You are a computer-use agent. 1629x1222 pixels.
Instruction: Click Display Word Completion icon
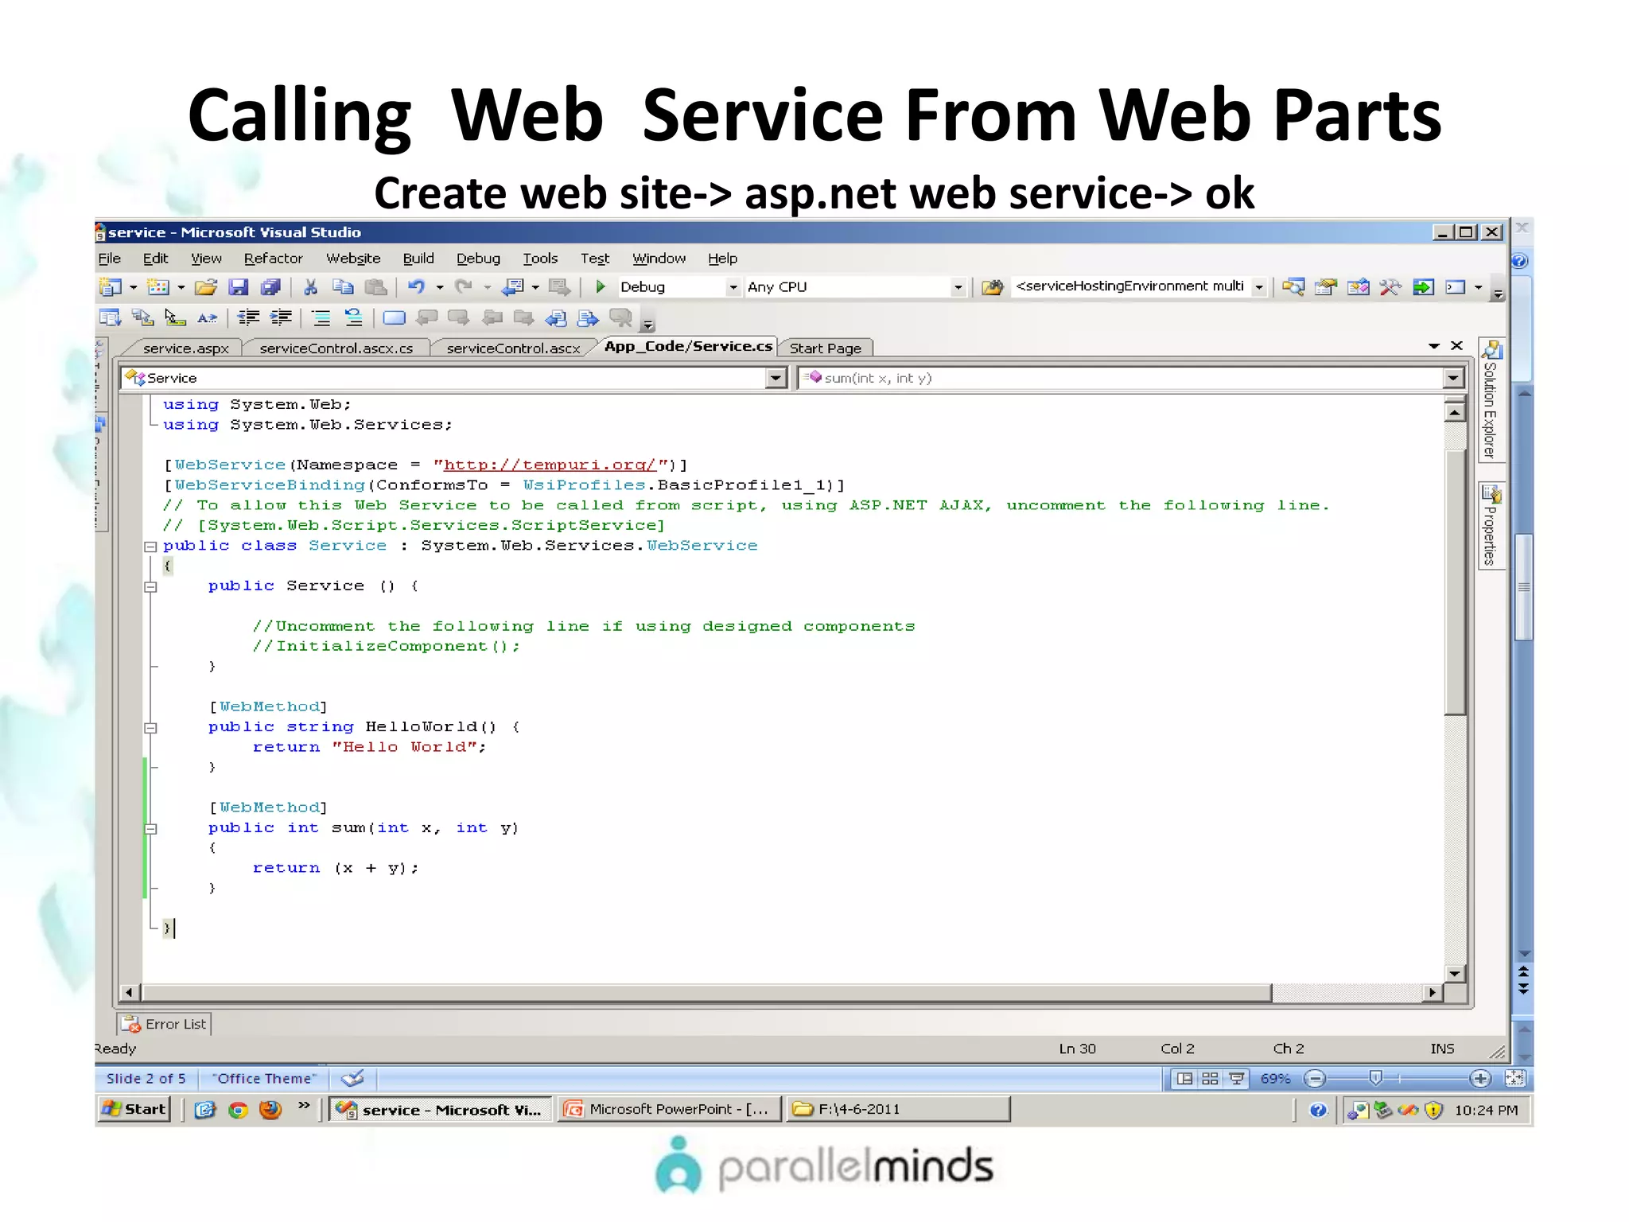tap(208, 318)
